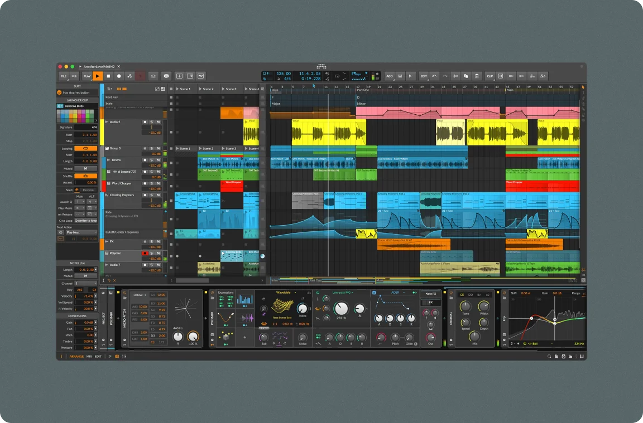Viewport: 643px width, 423px height.
Task: Solo the Word Chopper track
Action: (151, 183)
